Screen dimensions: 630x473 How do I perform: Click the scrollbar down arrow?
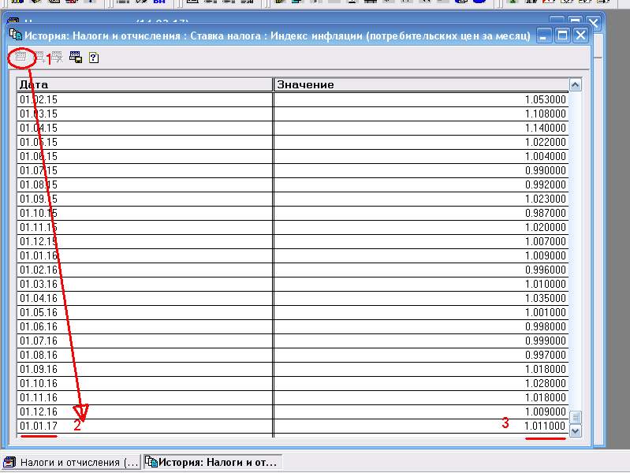(576, 430)
